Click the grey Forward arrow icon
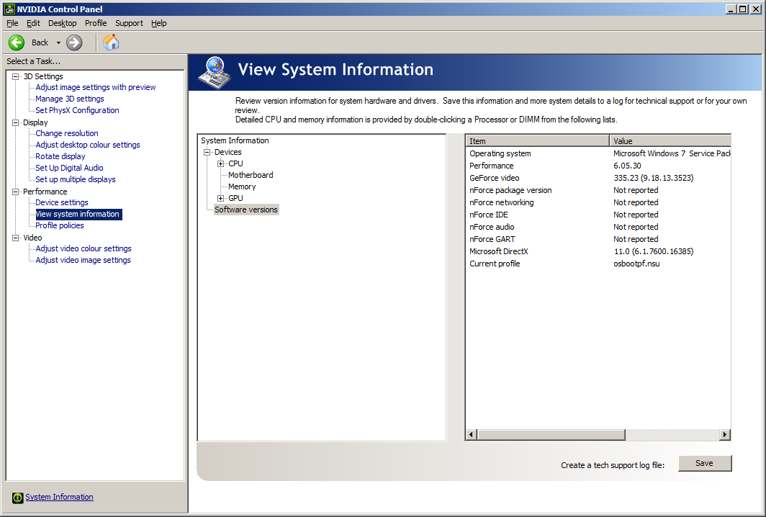This screenshot has height=517, width=766. click(74, 42)
